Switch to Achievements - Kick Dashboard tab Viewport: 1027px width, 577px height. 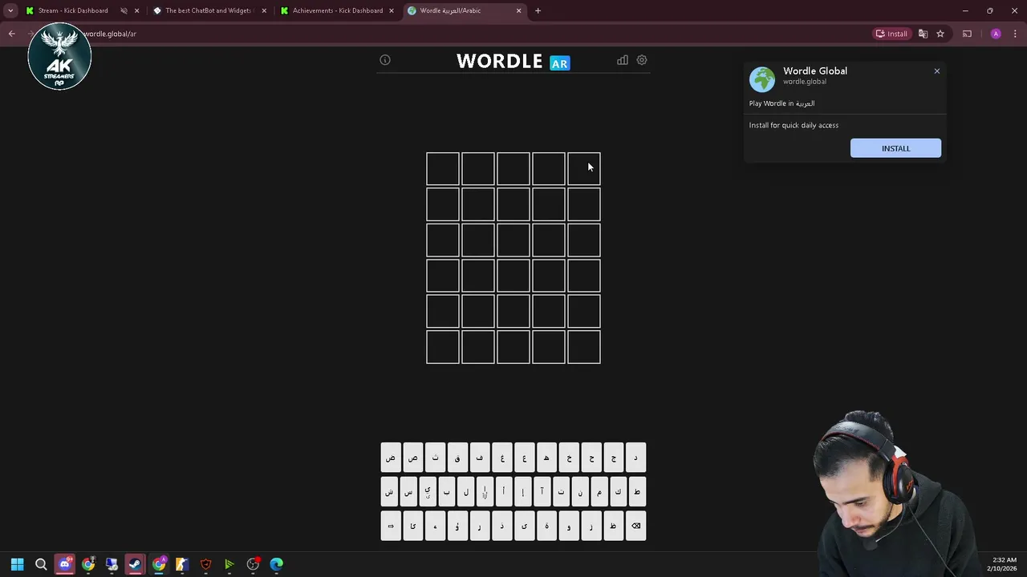[337, 10]
